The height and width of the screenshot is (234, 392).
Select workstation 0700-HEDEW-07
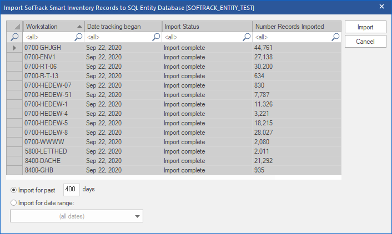point(53,85)
